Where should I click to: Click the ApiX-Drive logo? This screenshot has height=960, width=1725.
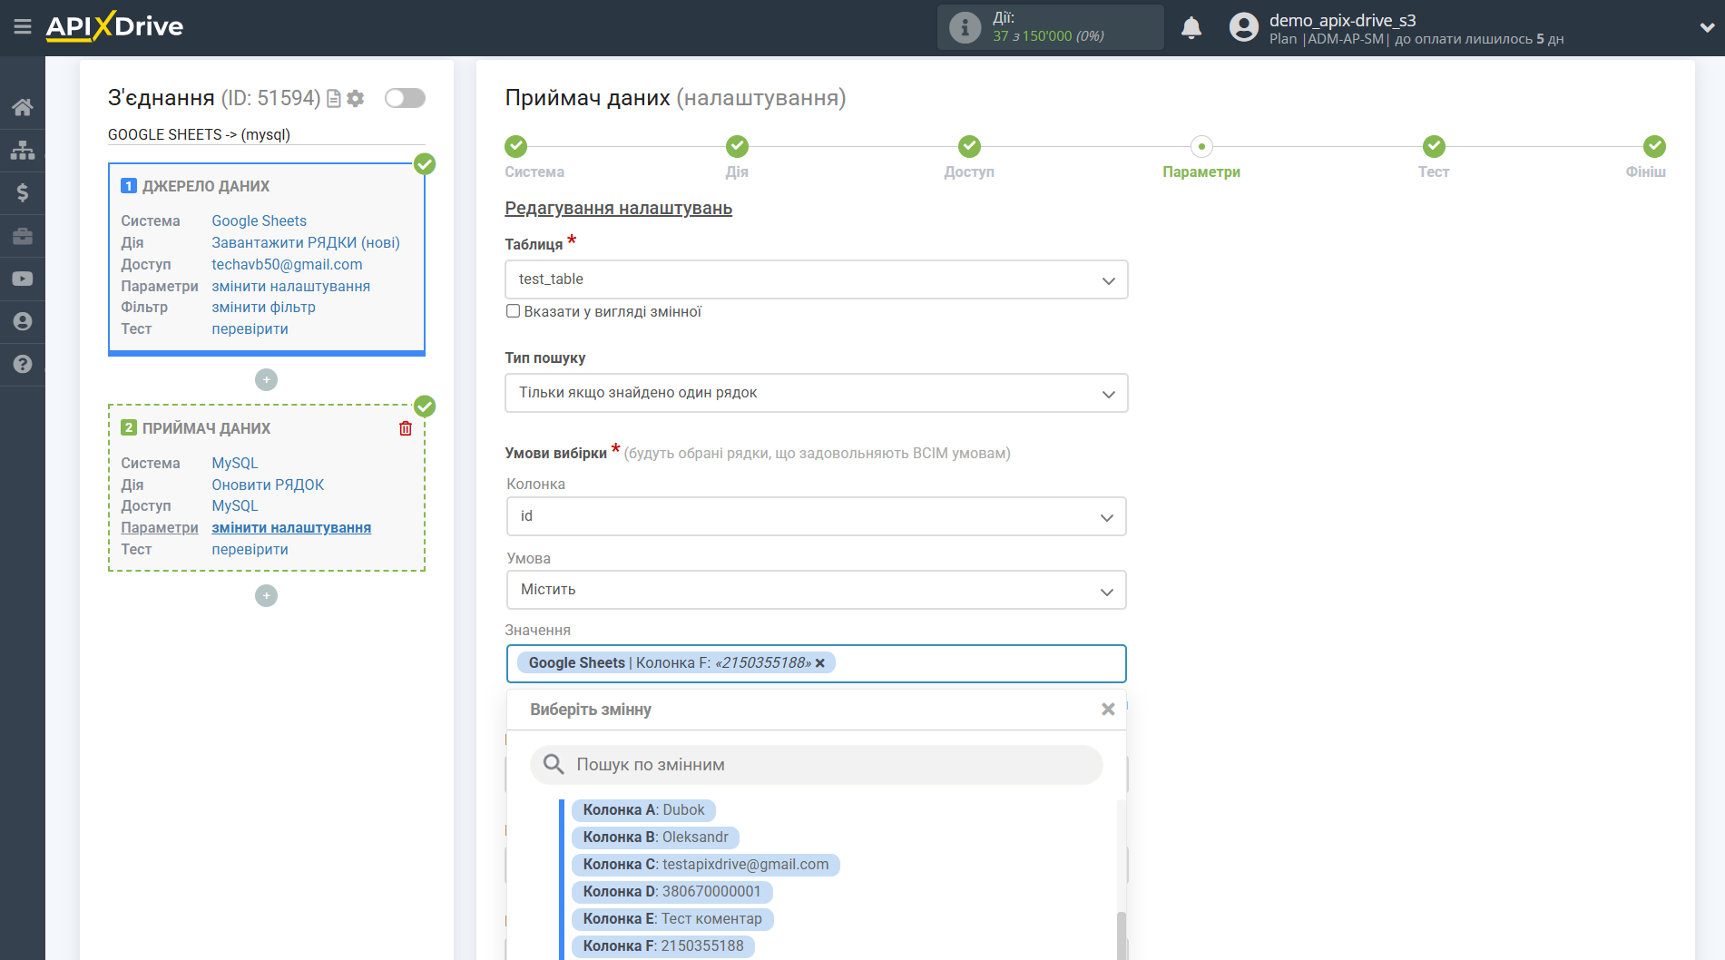(114, 26)
